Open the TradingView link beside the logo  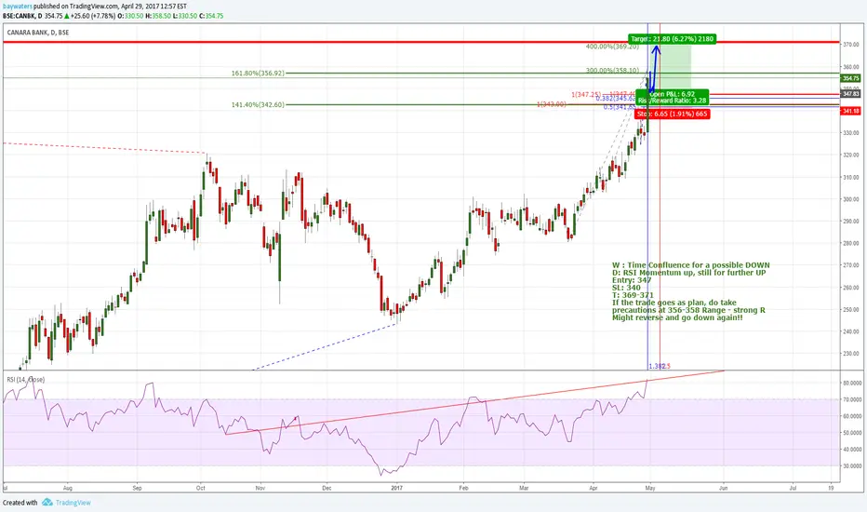(x=73, y=503)
